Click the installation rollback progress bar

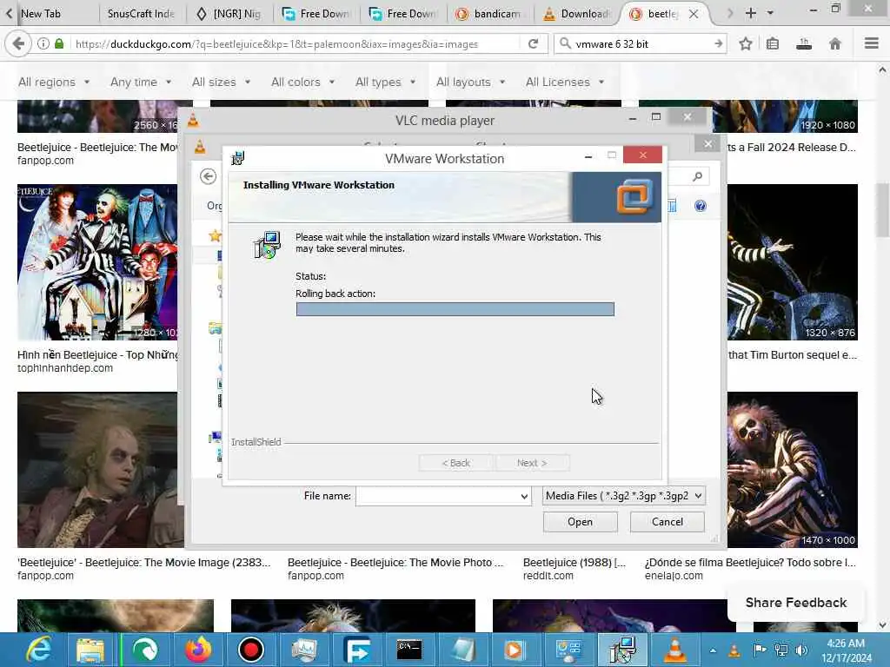click(x=455, y=309)
